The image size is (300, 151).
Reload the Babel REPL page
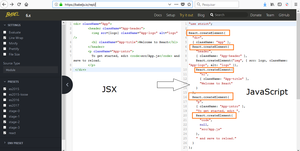click(x=19, y=4)
